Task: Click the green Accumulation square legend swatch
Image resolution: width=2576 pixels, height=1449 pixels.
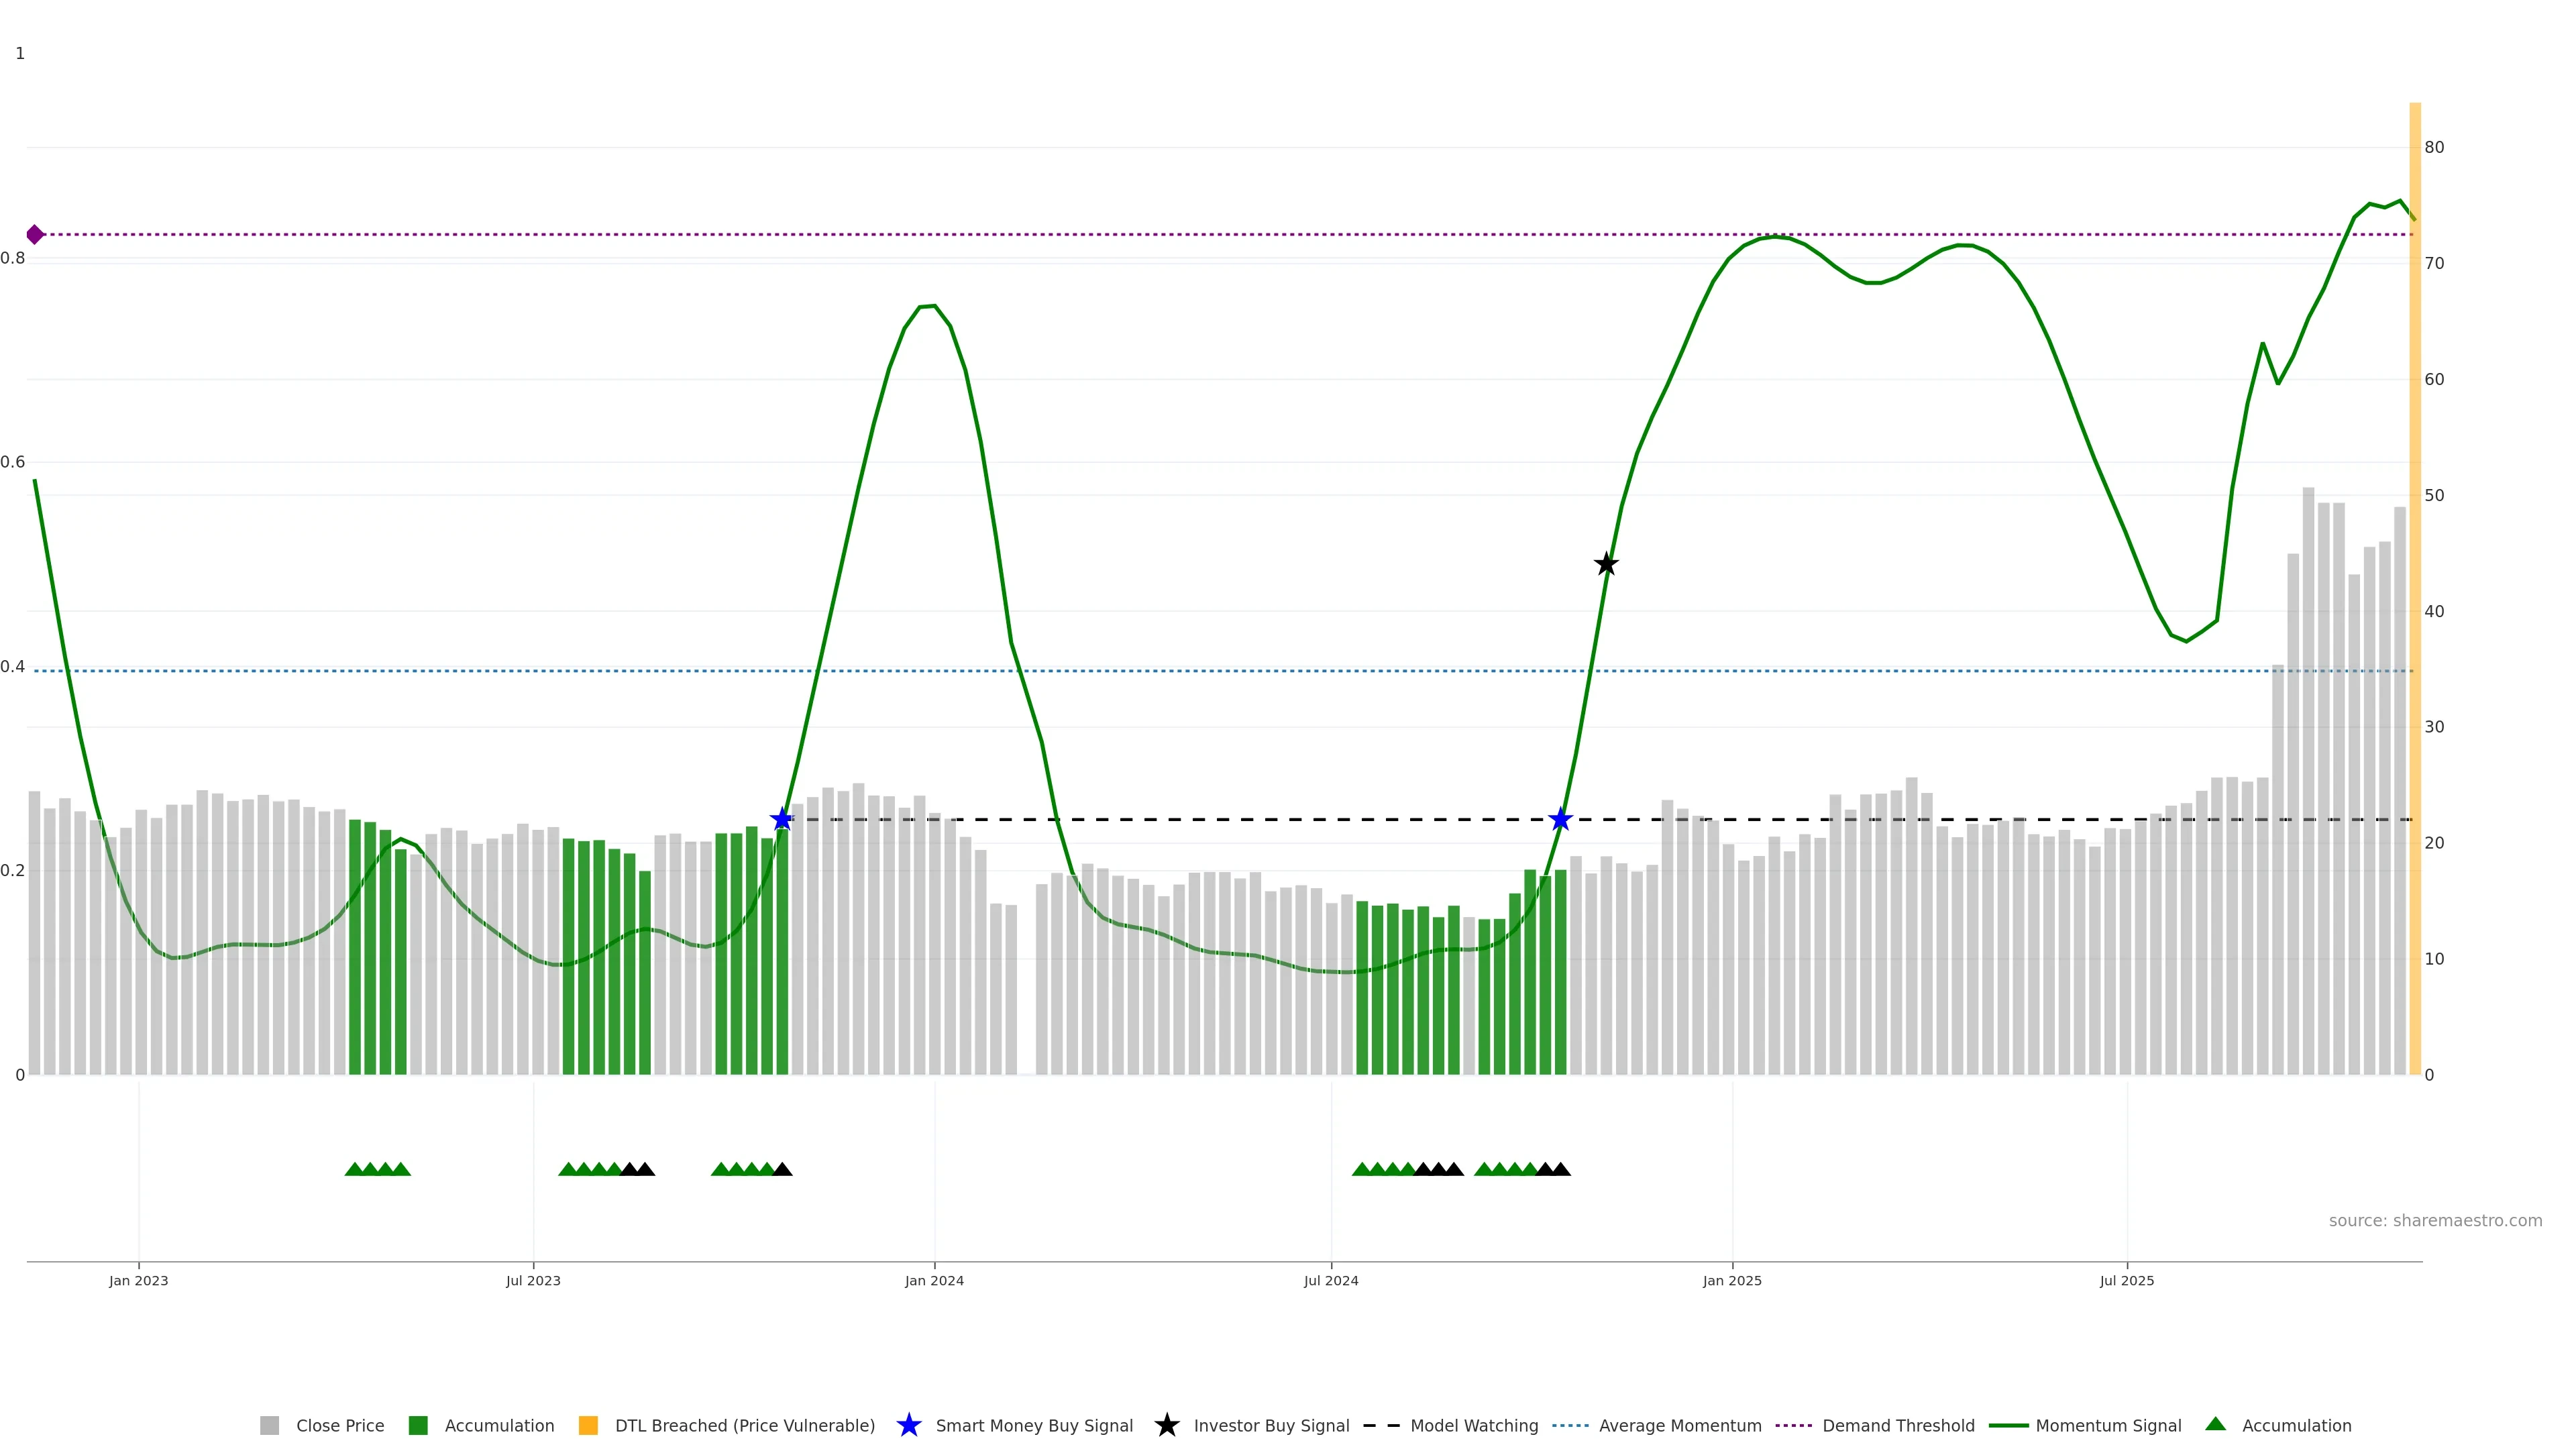Action: (418, 1425)
